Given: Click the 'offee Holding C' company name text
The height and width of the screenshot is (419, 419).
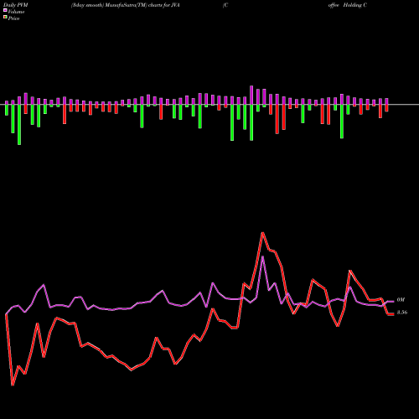Looking at the screenshot, I should (x=348, y=5).
